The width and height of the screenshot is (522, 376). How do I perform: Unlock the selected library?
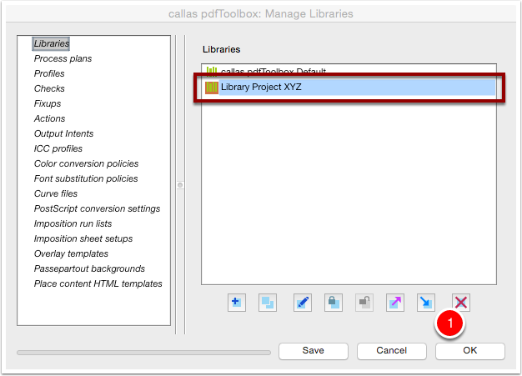(364, 303)
